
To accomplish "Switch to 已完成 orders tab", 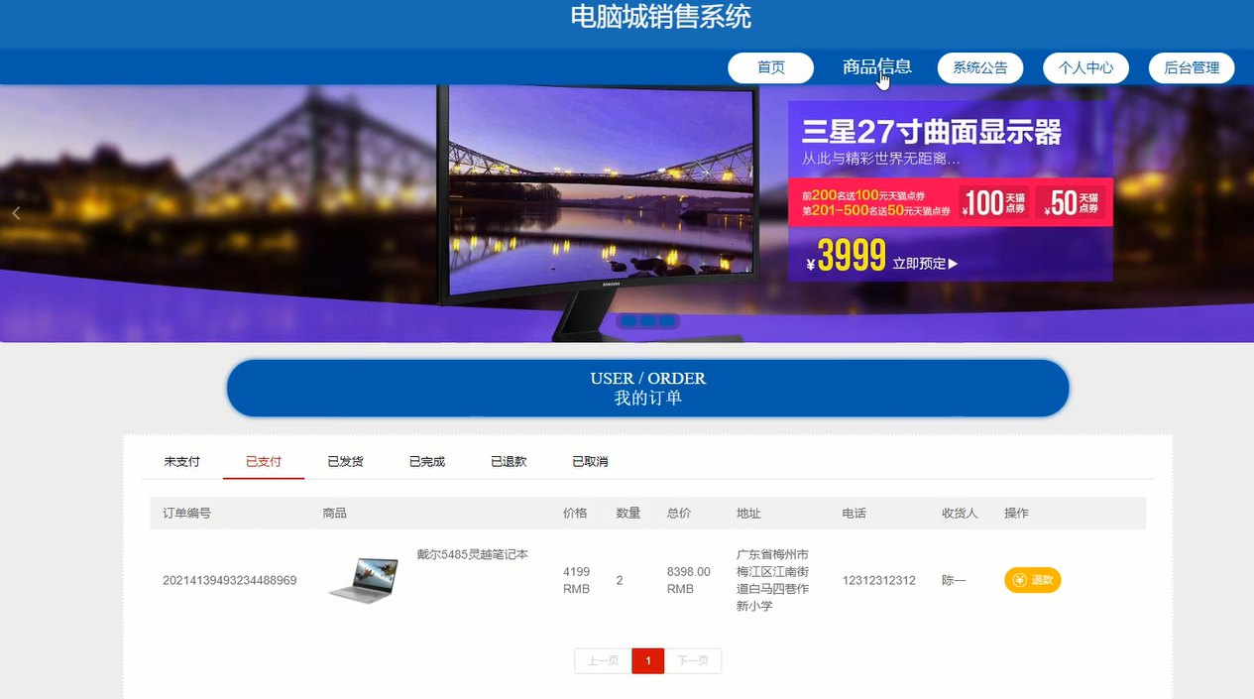I will [x=427, y=462].
